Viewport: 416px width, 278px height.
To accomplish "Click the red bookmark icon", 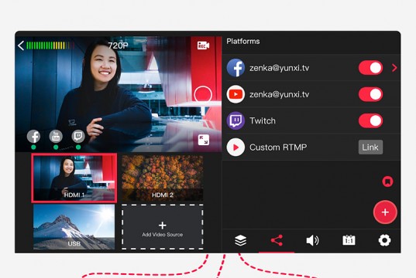I will (x=387, y=181).
